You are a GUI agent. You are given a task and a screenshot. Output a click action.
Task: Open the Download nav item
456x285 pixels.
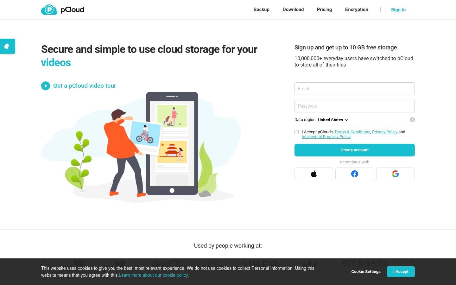(x=293, y=9)
